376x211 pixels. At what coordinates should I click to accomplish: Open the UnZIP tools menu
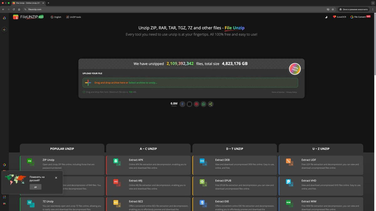pos(74,17)
